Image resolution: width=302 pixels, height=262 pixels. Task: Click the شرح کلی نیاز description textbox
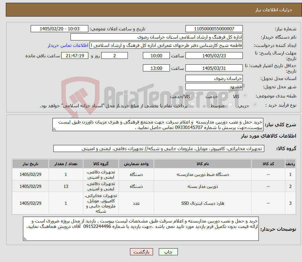tap(158, 125)
